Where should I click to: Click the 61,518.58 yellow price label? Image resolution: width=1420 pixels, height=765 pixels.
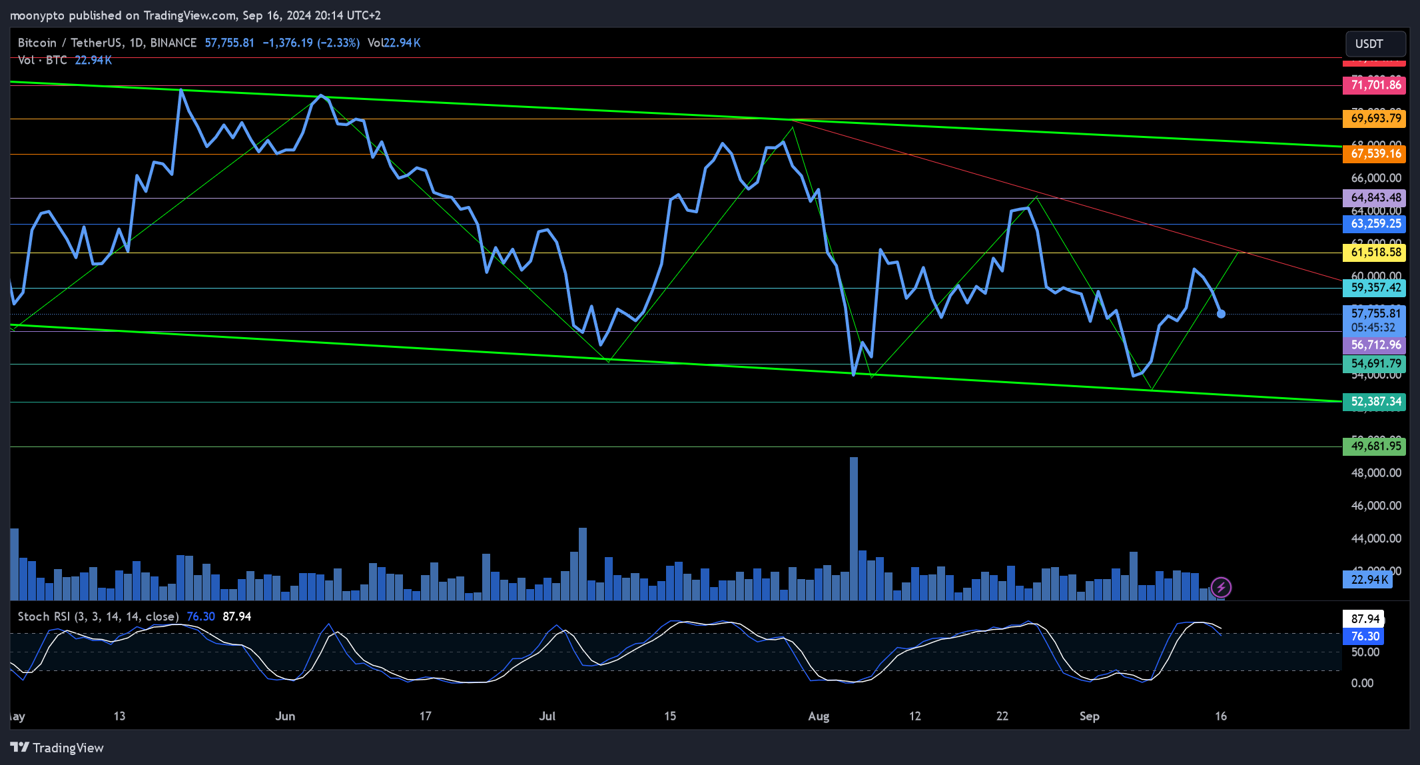coord(1374,253)
